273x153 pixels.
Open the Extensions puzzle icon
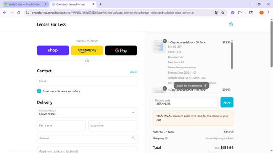(240, 13)
